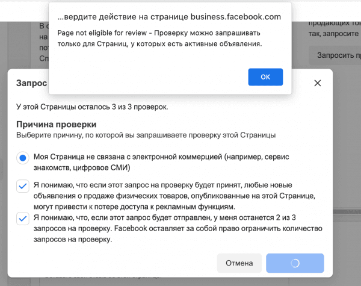Click the label text mentioning объявления о продаже физических товаров
The width and height of the screenshot is (361, 286).
click(174, 196)
